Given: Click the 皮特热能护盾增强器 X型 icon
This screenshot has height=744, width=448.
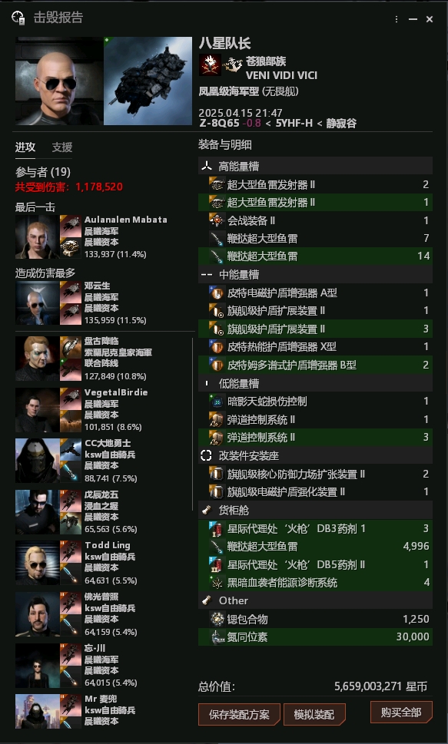Looking at the screenshot, I should point(217,347).
